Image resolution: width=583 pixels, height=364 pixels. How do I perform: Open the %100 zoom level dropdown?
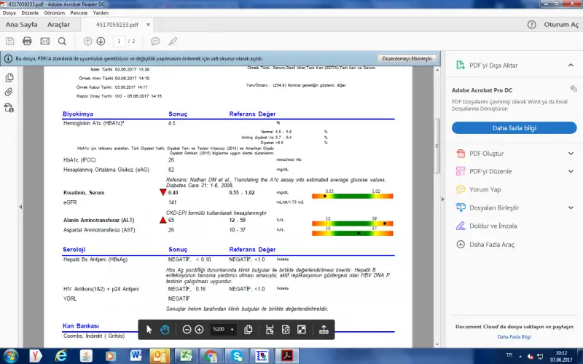tap(223, 329)
